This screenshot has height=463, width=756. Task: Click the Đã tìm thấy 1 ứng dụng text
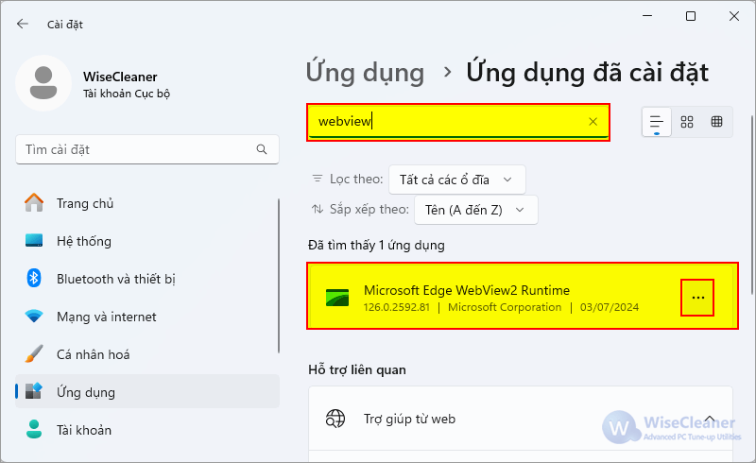[376, 245]
